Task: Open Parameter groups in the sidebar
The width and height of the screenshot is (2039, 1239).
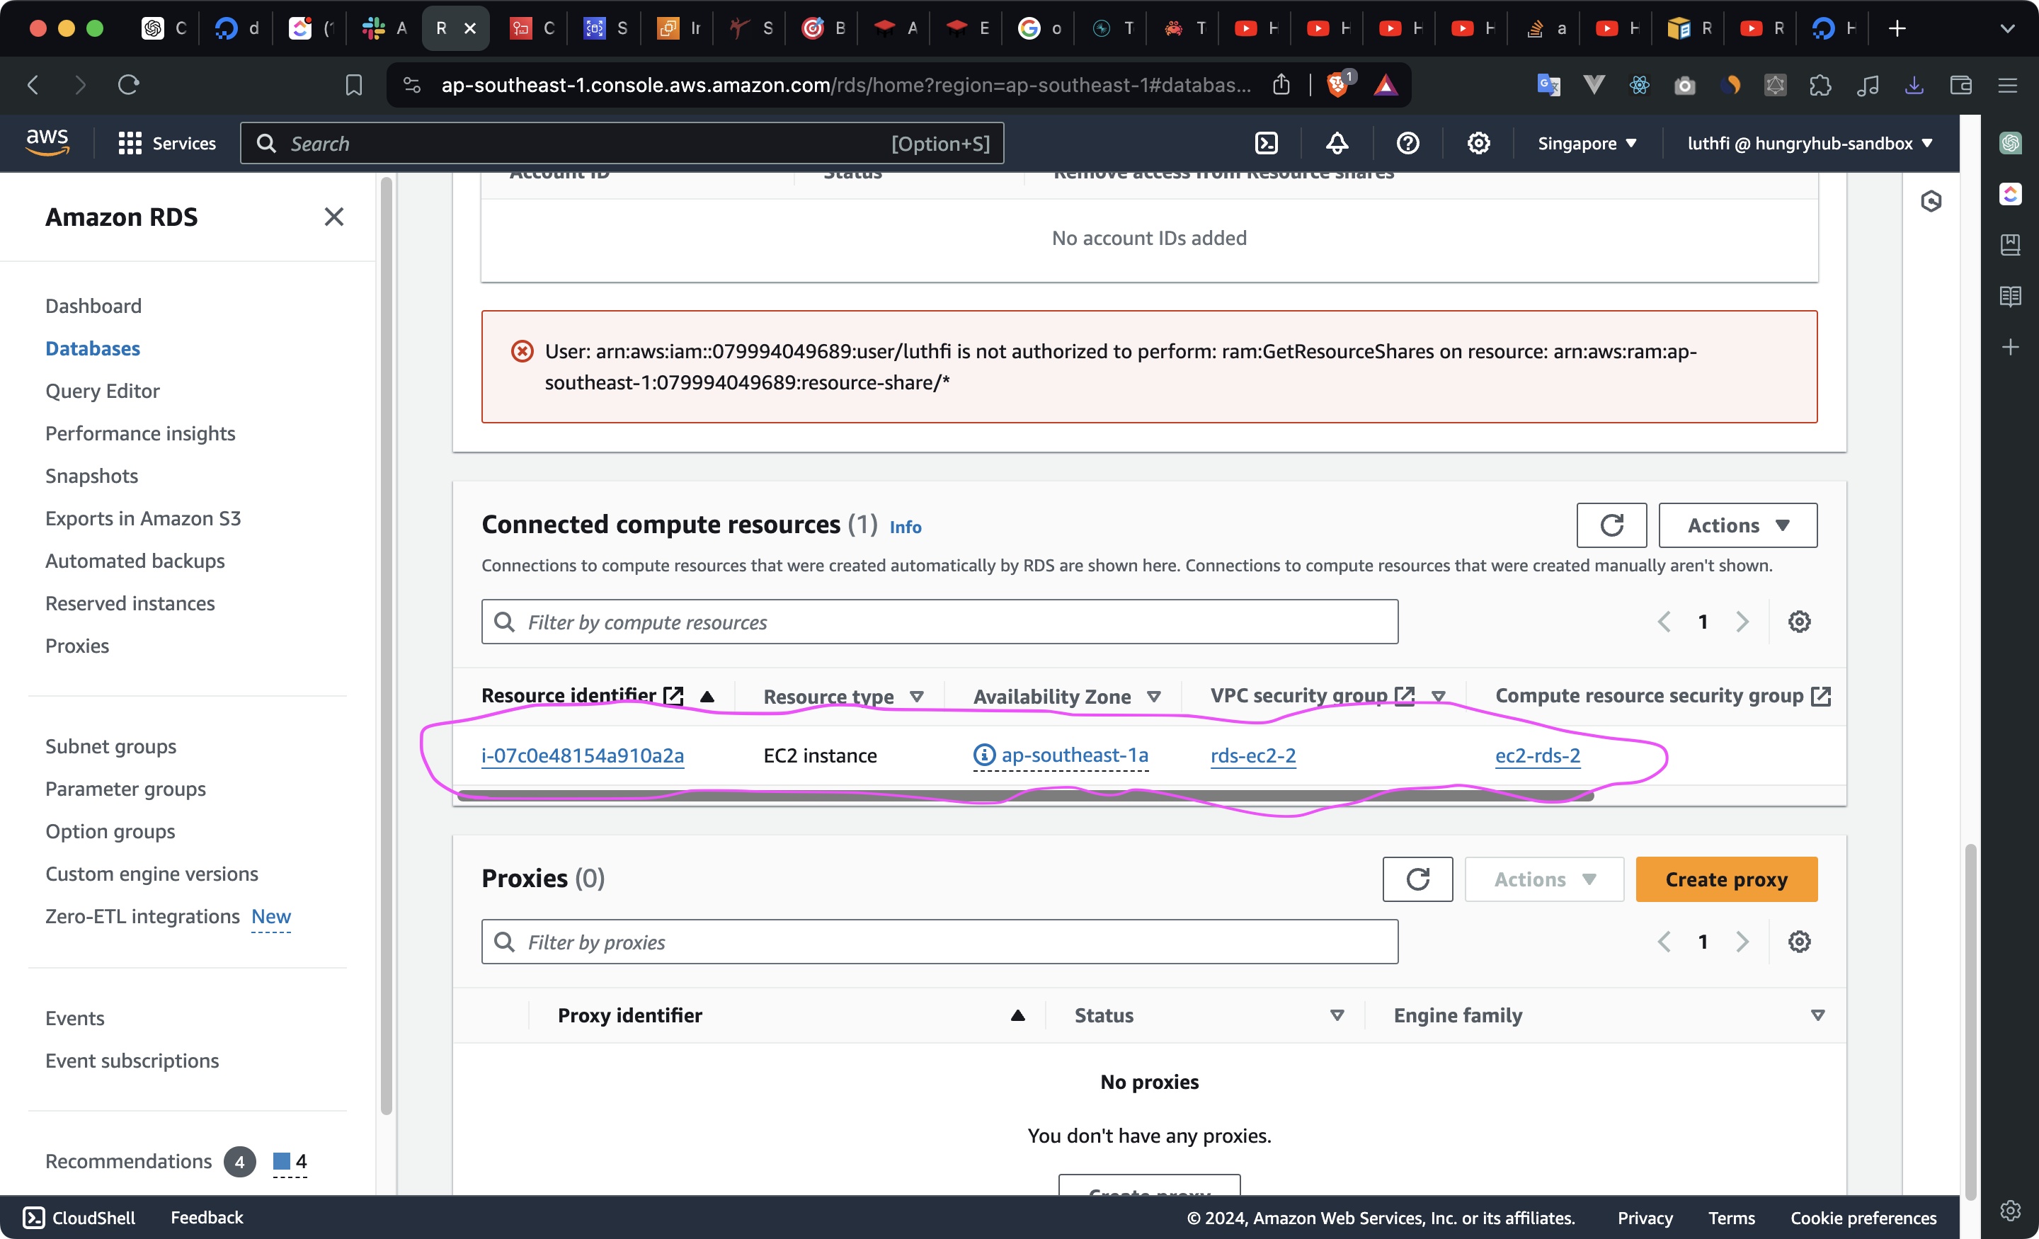Action: [x=125, y=789]
